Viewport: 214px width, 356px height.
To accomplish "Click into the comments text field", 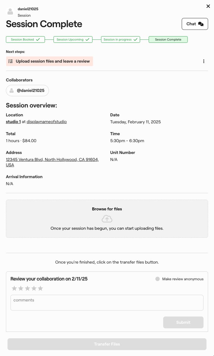I will (x=107, y=303).
